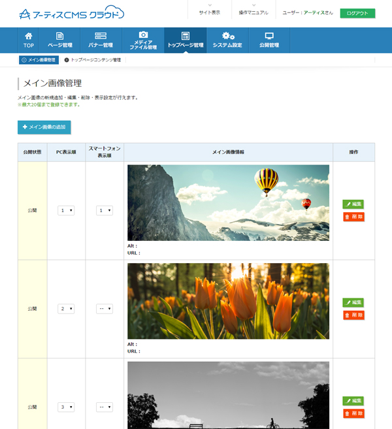Click the green ログアウト button
The height and width of the screenshot is (429, 392).
(357, 13)
